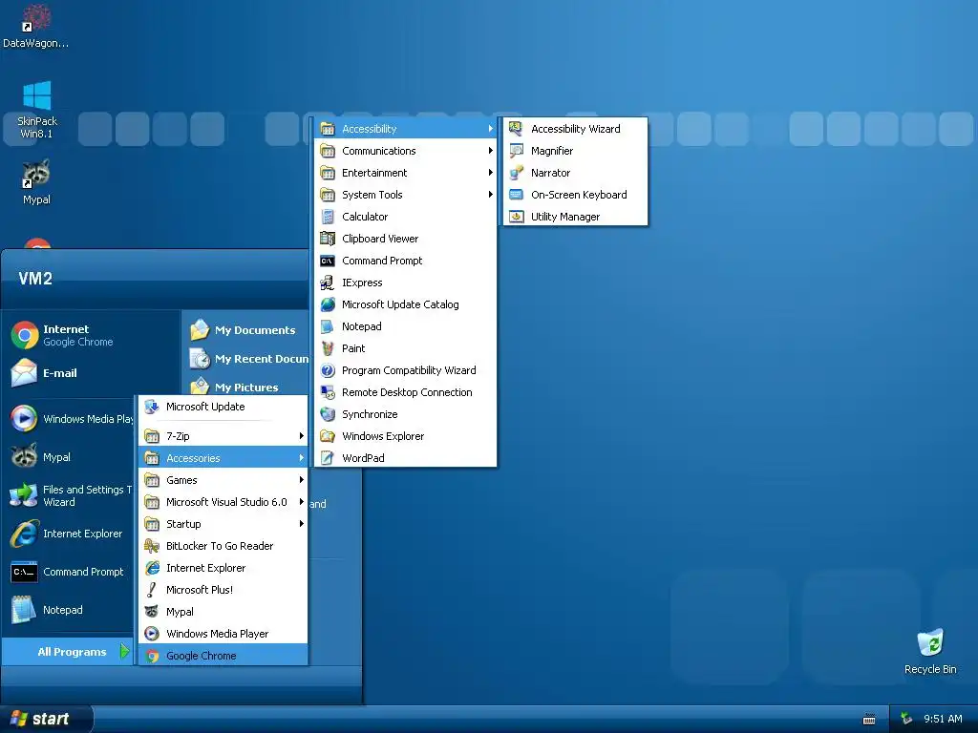The width and height of the screenshot is (978, 733).
Task: Launch Magnifier from the Accessibility submenu
Action: tap(575, 151)
